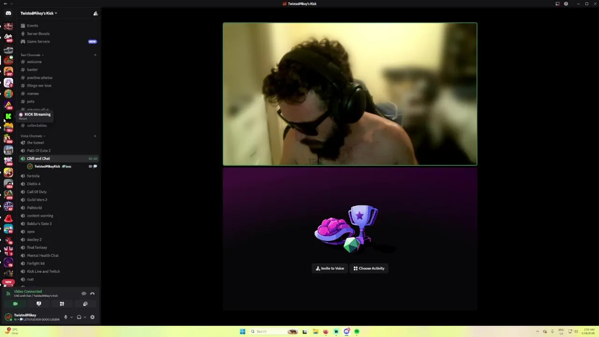Open Firefox from the taskbar
The height and width of the screenshot is (337, 599).
(326, 331)
